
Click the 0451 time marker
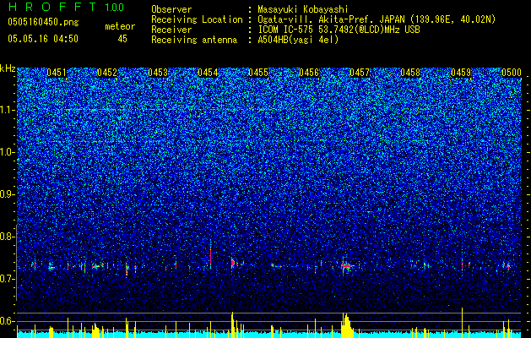click(x=57, y=73)
